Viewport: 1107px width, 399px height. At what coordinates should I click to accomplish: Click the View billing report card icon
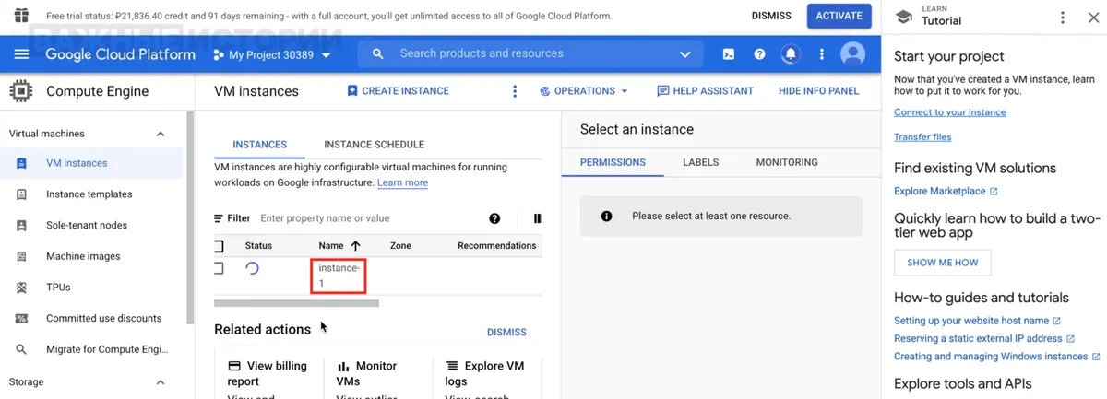[x=234, y=366]
